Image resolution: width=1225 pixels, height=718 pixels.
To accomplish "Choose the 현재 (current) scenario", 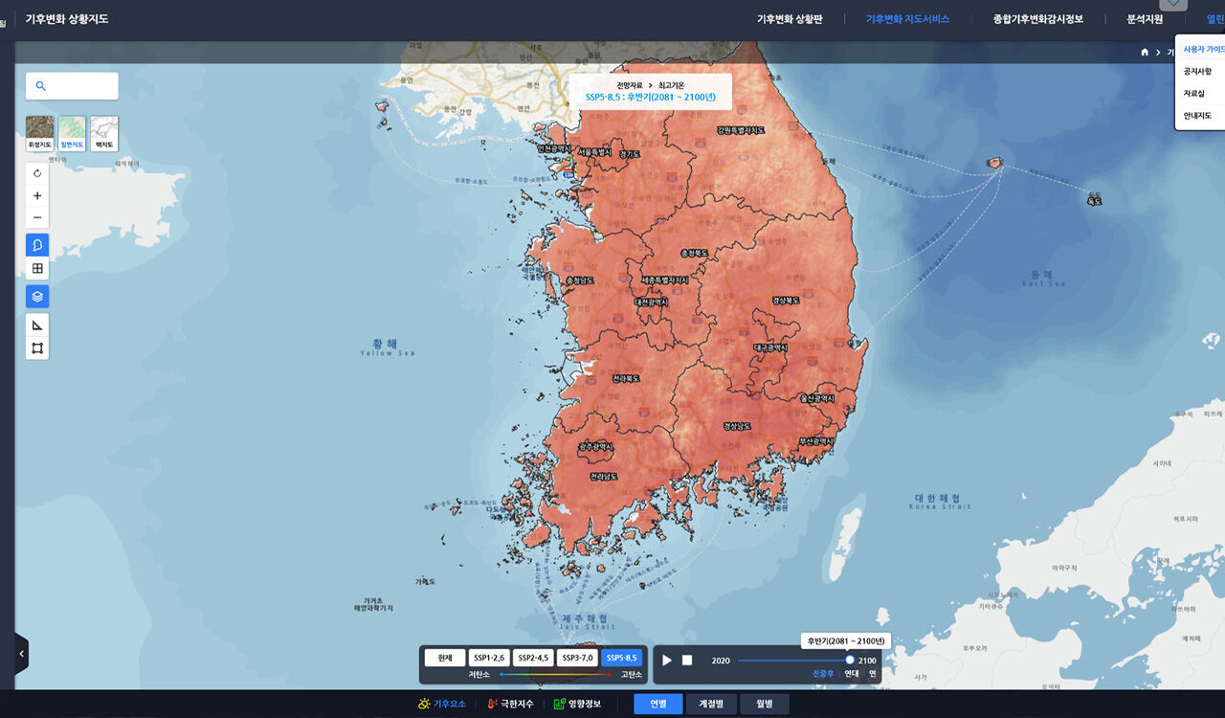I will [444, 658].
